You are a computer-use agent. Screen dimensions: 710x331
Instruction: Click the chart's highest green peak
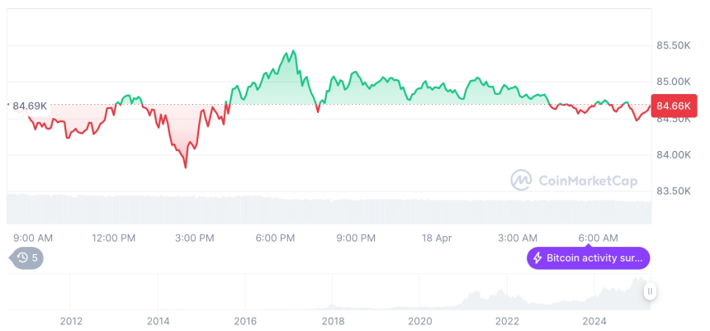click(293, 51)
